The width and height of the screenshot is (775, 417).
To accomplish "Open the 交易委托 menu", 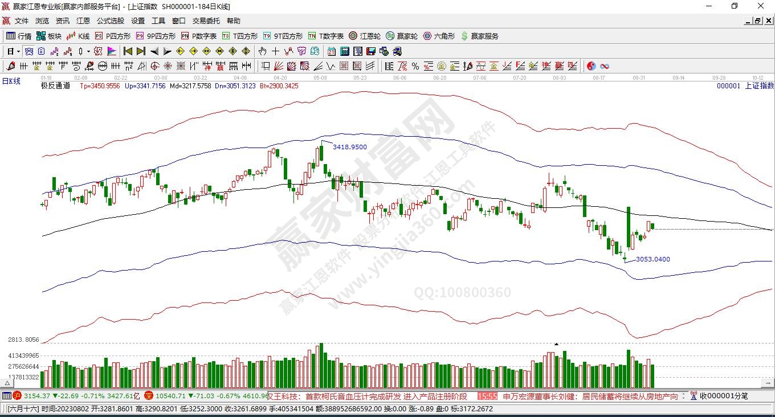I will coord(206,21).
